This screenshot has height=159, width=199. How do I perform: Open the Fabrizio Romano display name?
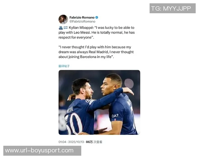click(82, 18)
